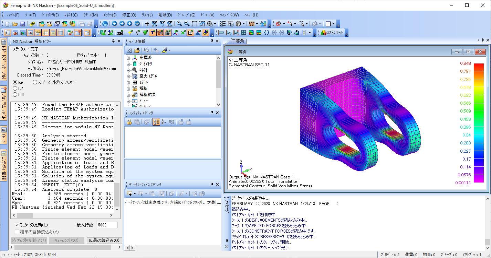The height and width of the screenshot is (258, 491).
Task: Click the background color swatch selector
Action: point(328,23)
